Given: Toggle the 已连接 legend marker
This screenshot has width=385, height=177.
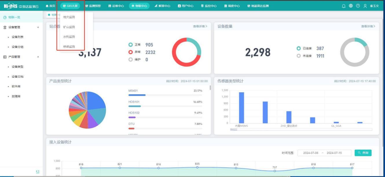Looking at the screenshot, I should click(x=299, y=48).
